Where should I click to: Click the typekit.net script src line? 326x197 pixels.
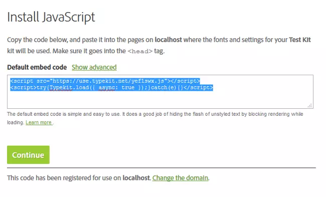click(x=105, y=81)
